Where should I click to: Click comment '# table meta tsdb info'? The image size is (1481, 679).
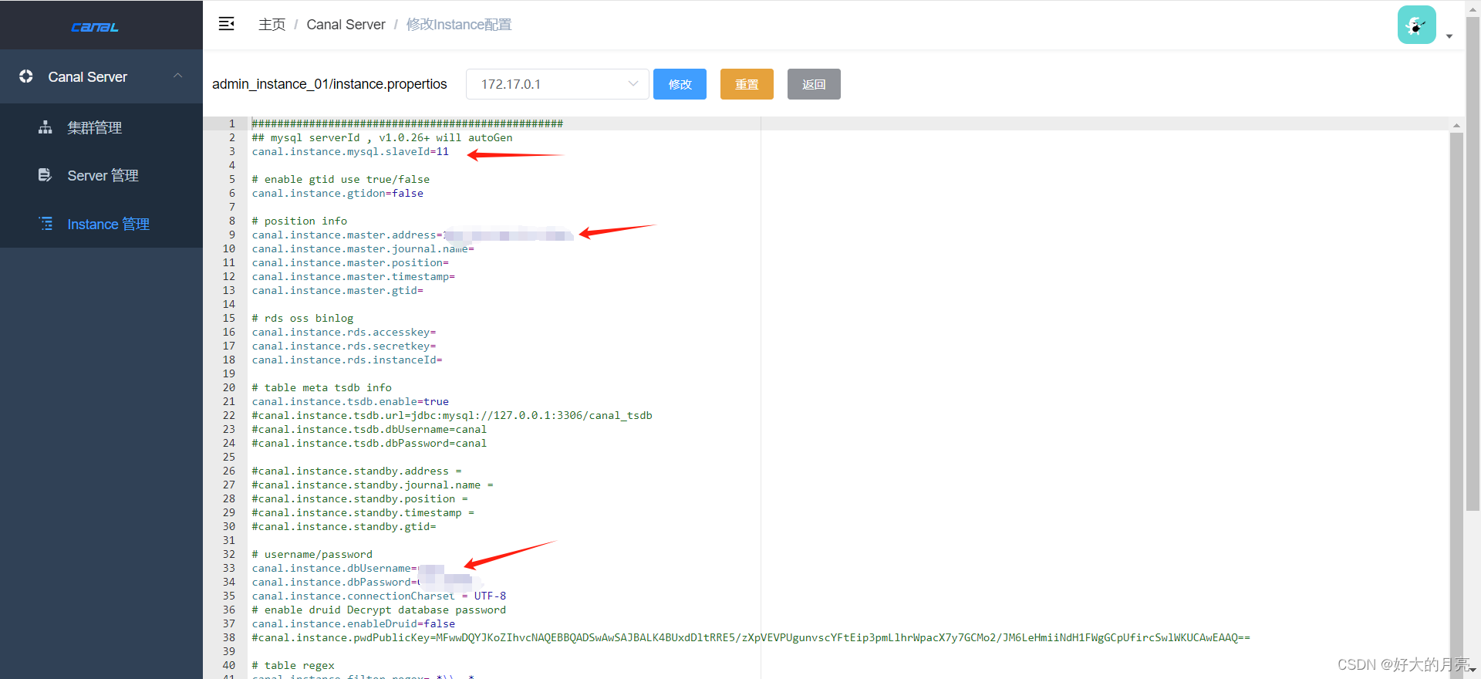click(x=322, y=387)
